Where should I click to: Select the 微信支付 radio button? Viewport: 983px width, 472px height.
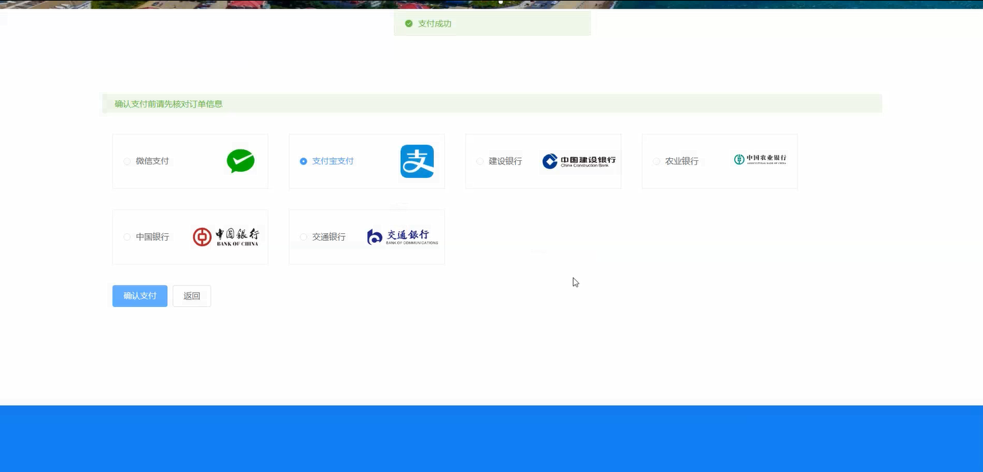[127, 162]
